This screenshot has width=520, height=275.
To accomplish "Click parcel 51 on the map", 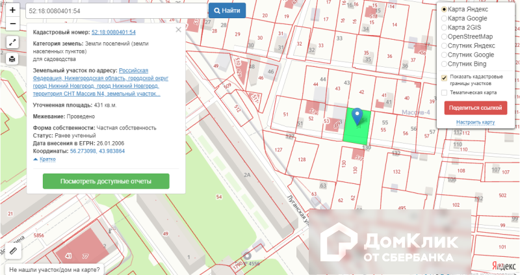I will click(x=285, y=114).
